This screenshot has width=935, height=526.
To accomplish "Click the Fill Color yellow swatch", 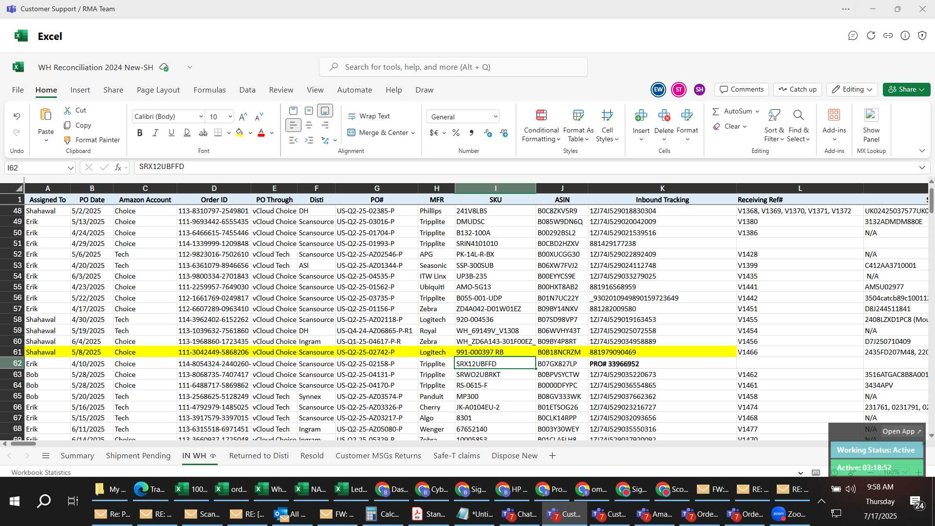I will coord(239,132).
